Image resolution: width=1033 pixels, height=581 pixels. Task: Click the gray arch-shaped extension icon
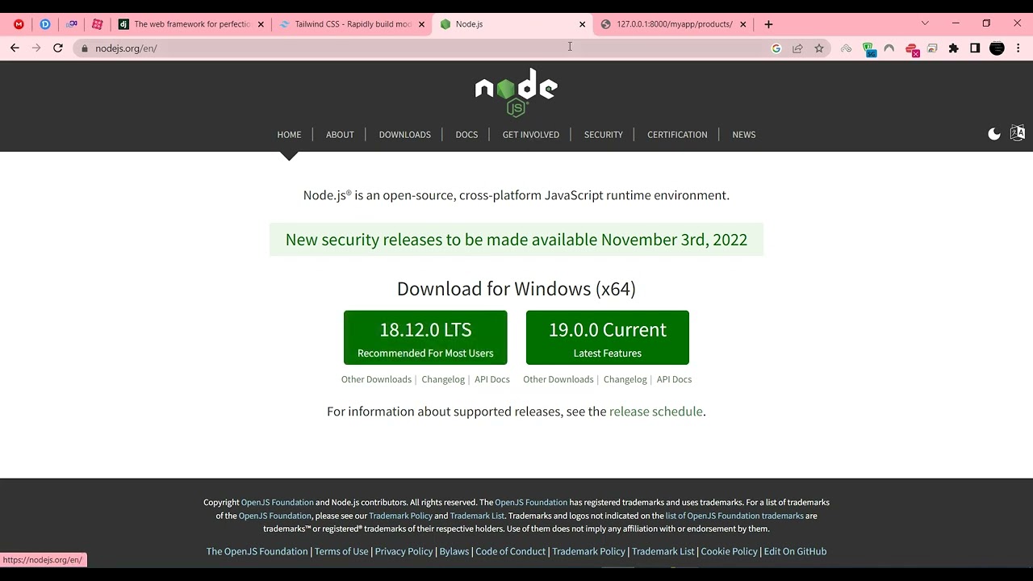889,48
